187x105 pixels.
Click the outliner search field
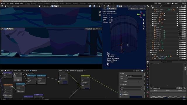(165, 6)
